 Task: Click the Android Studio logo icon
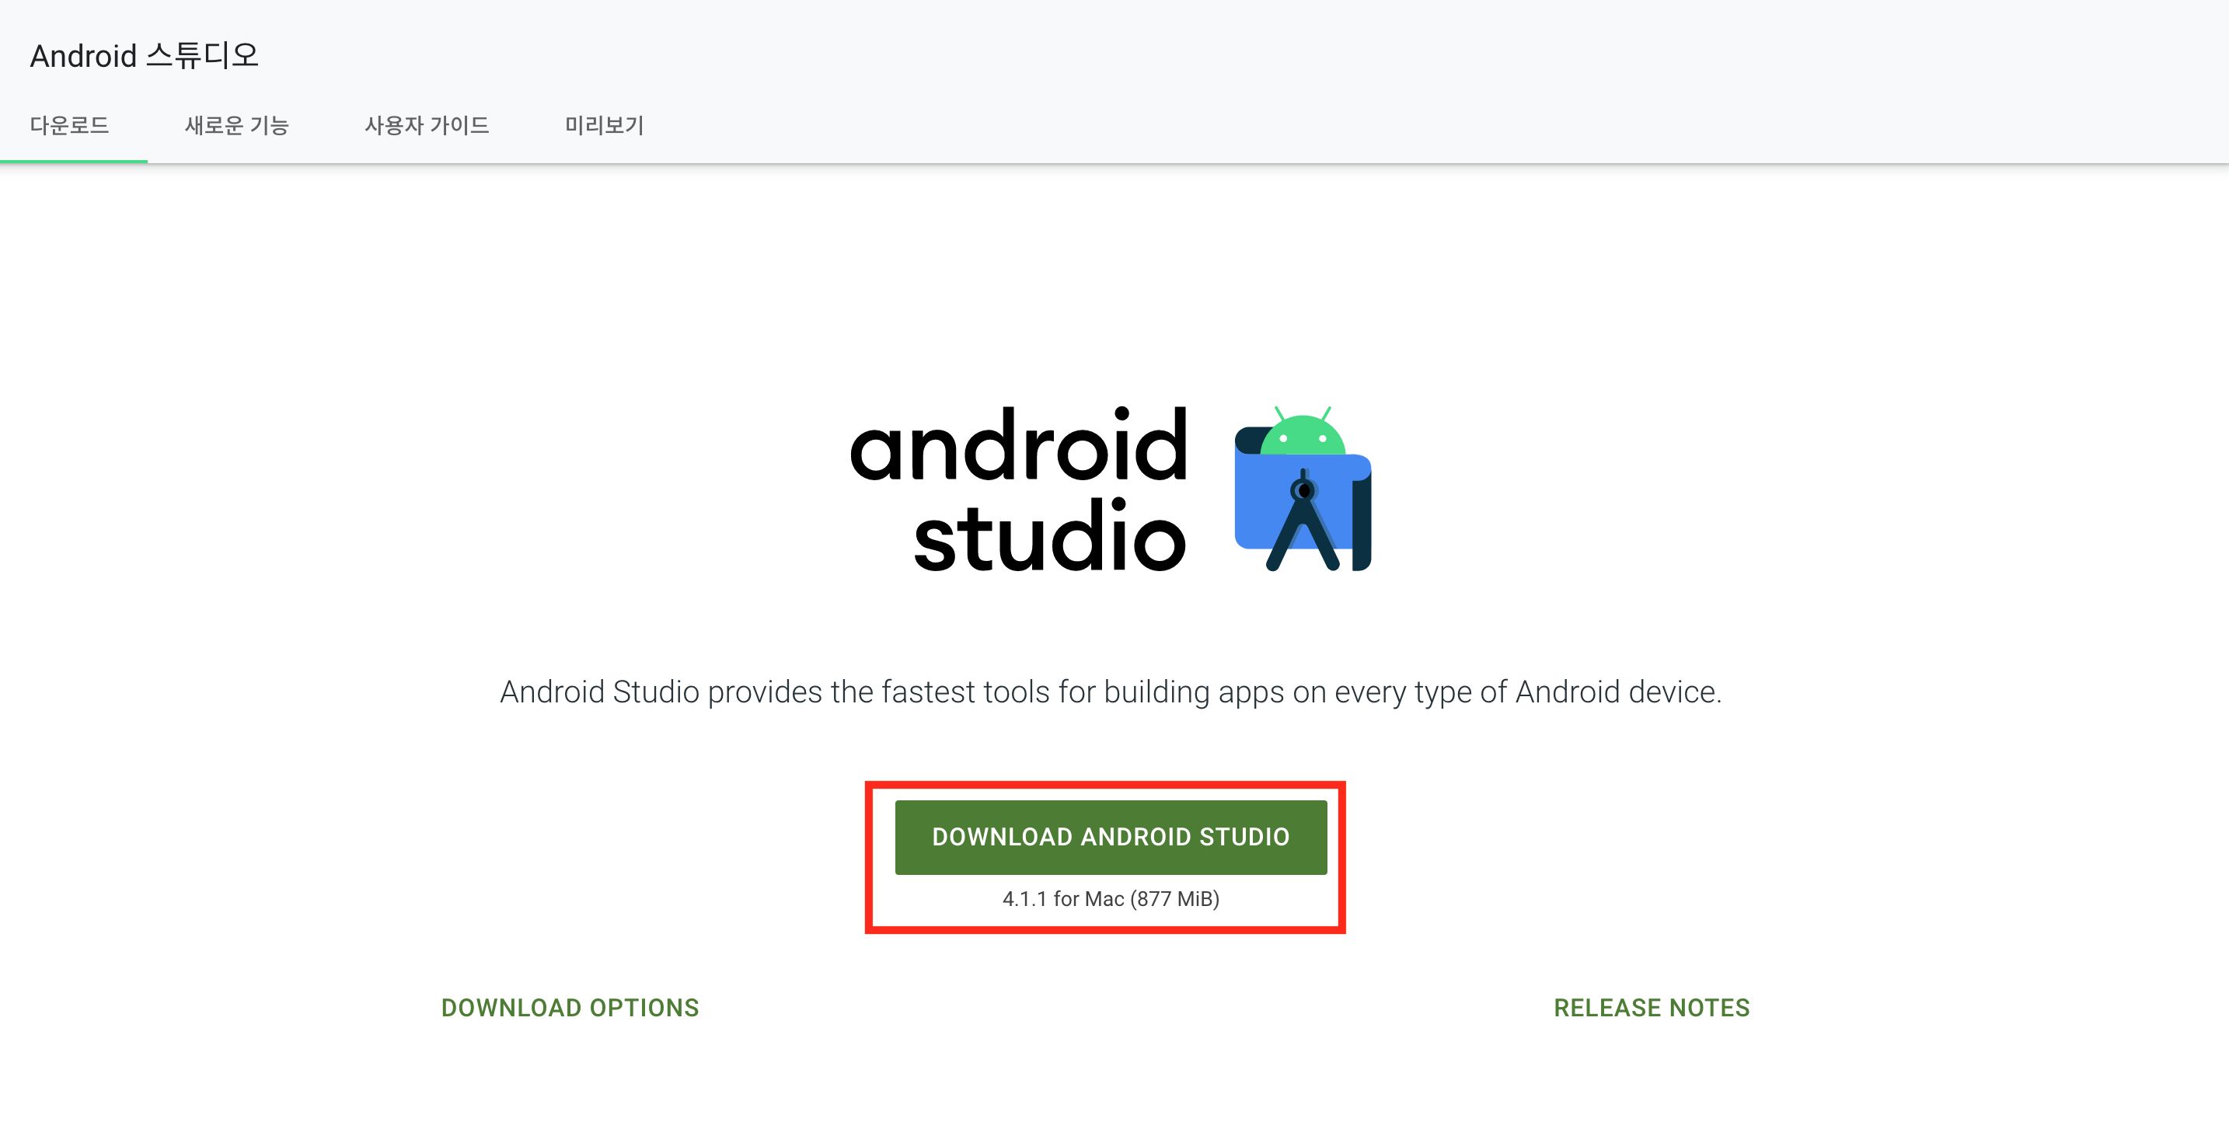point(1303,490)
